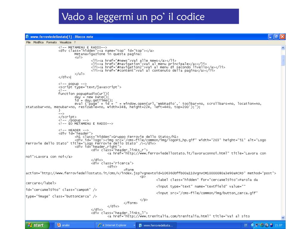Click the '<div class="ricerca">' line
This screenshot has width=305, height=229.
pos(112,163)
